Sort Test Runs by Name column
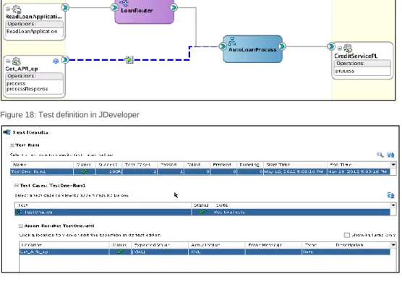Screen dimensions: 402x282 [42, 165]
